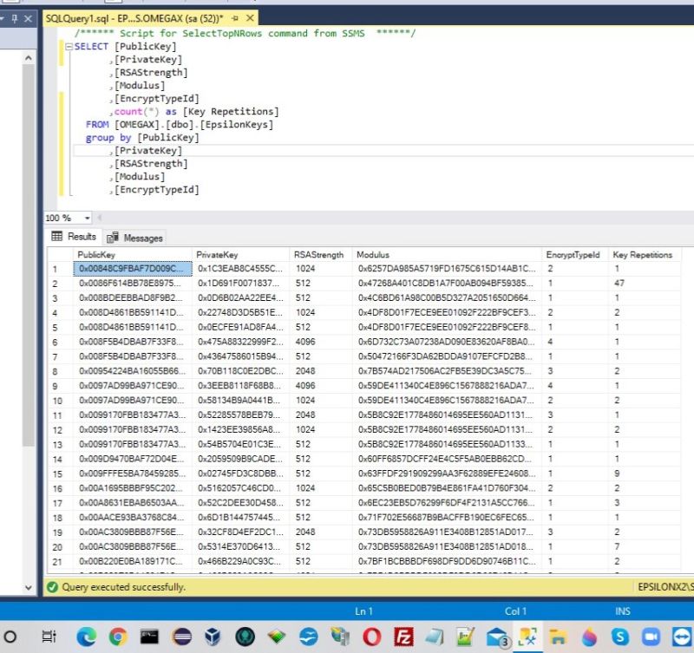Close the left side panel
Image resolution: width=694 pixels, height=653 pixels.
tap(28, 18)
